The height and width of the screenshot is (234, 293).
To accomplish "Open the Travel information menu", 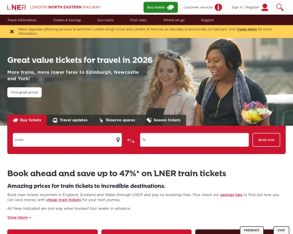I will [22, 20].
